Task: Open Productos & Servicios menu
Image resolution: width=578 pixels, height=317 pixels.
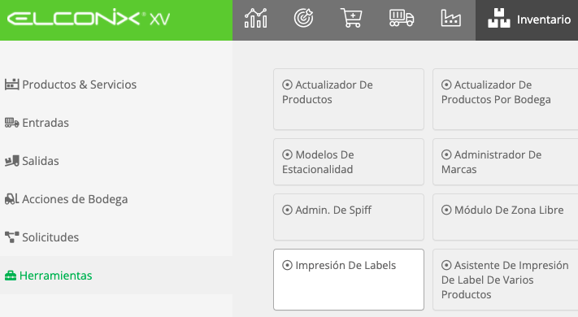Action: 71,85
